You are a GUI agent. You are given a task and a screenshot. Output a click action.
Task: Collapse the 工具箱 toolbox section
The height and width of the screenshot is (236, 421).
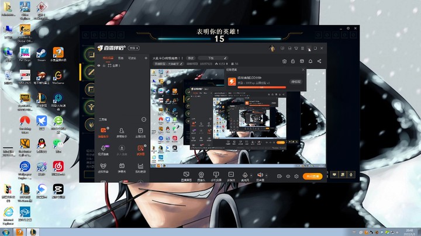[144, 119]
